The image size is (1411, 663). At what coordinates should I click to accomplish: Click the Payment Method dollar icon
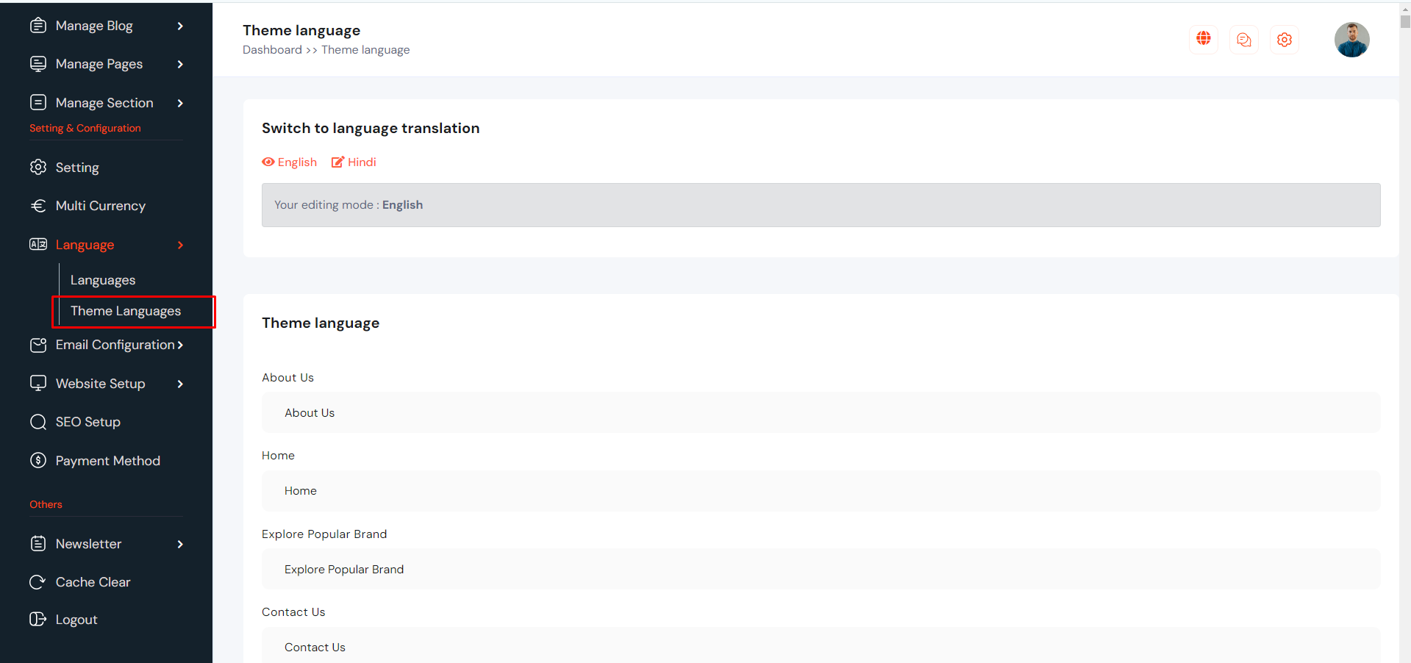(x=37, y=461)
